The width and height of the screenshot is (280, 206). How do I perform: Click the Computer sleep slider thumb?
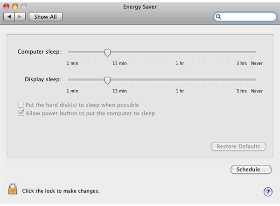click(x=107, y=53)
